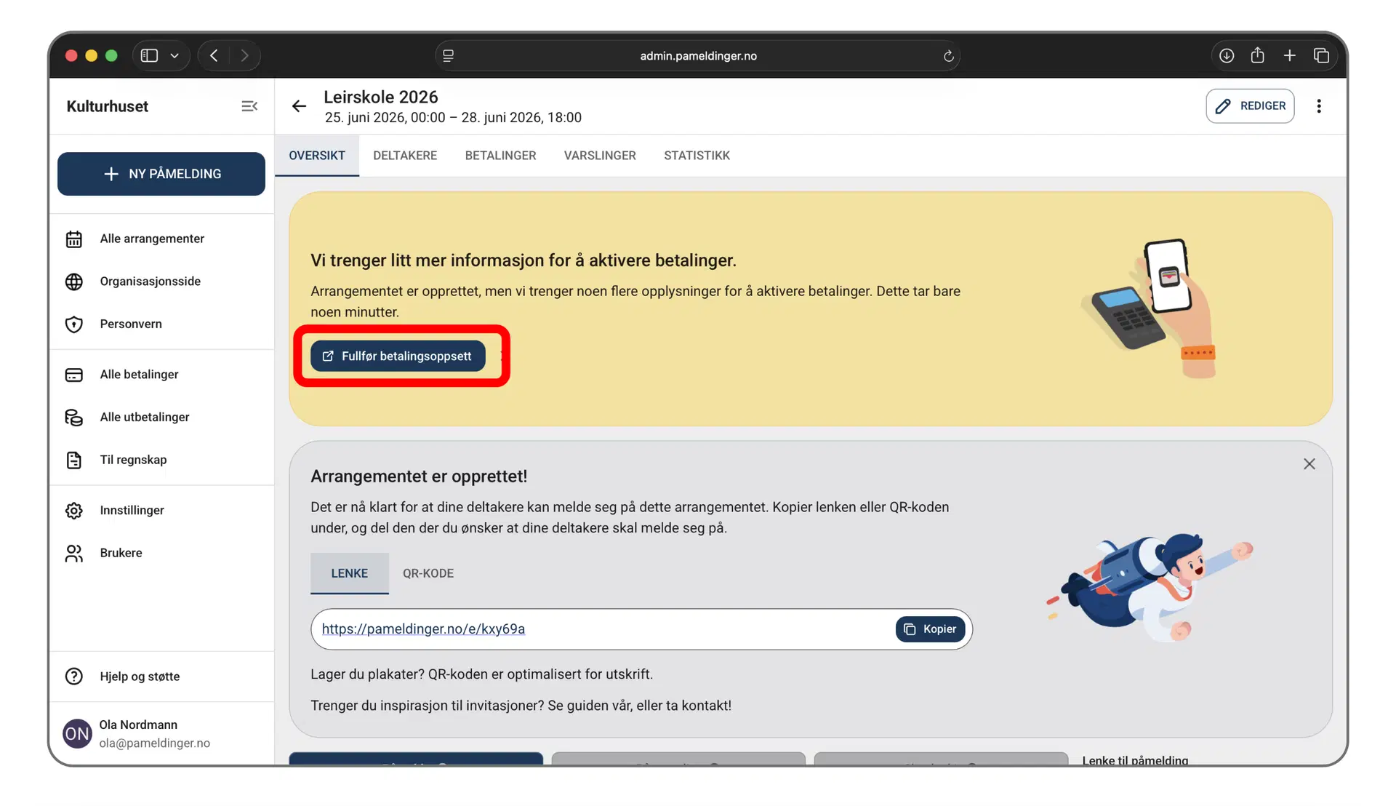Collapse the Kulturhuset sidebar
Viewport: 1396px width, 806px height.
pos(249,105)
